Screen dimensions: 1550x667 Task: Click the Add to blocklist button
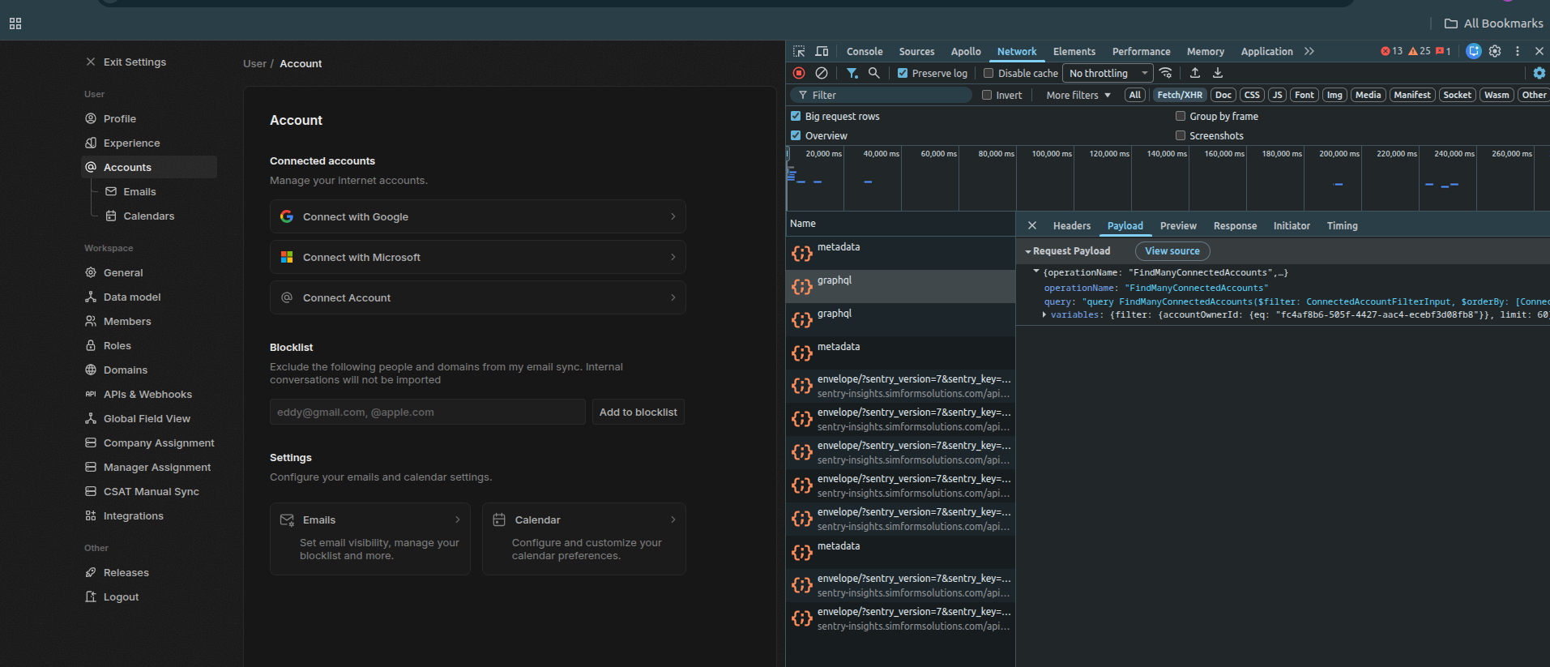point(638,412)
